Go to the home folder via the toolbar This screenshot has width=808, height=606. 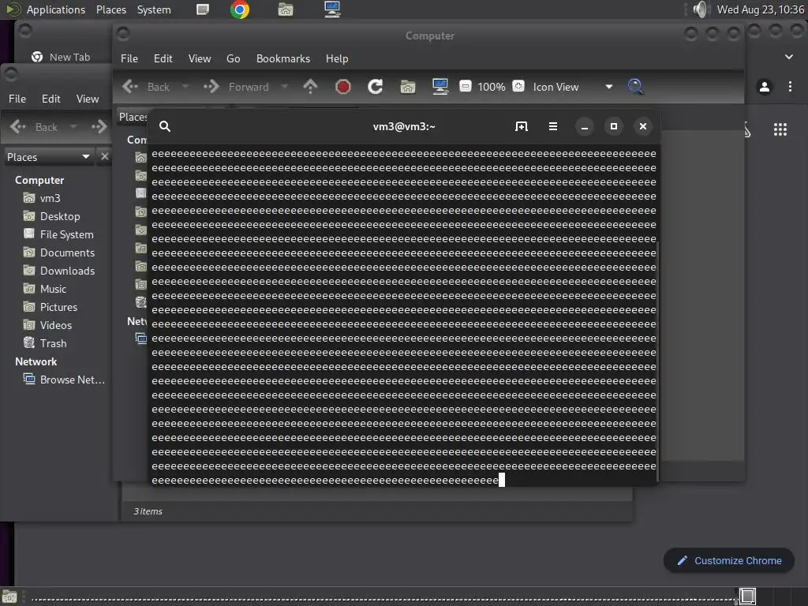coord(408,87)
